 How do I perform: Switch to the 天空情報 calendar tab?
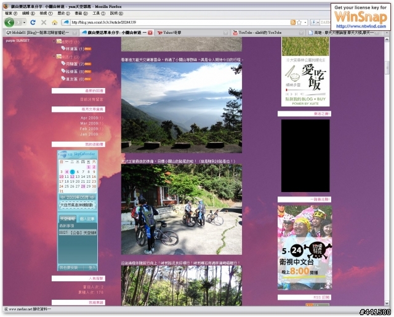[x=68, y=219]
